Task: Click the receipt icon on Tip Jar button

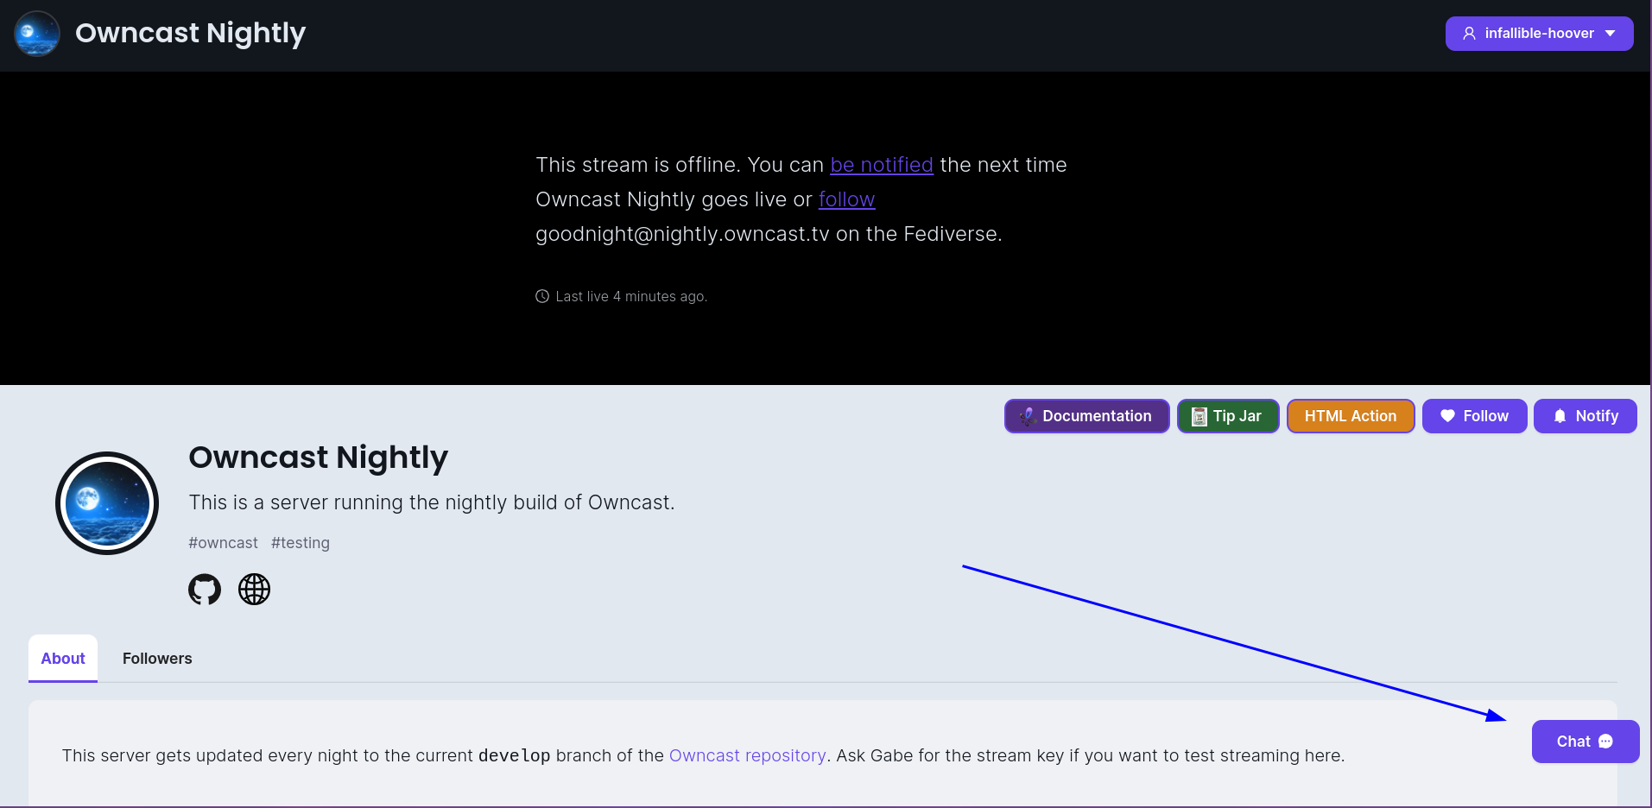Action: (x=1198, y=415)
